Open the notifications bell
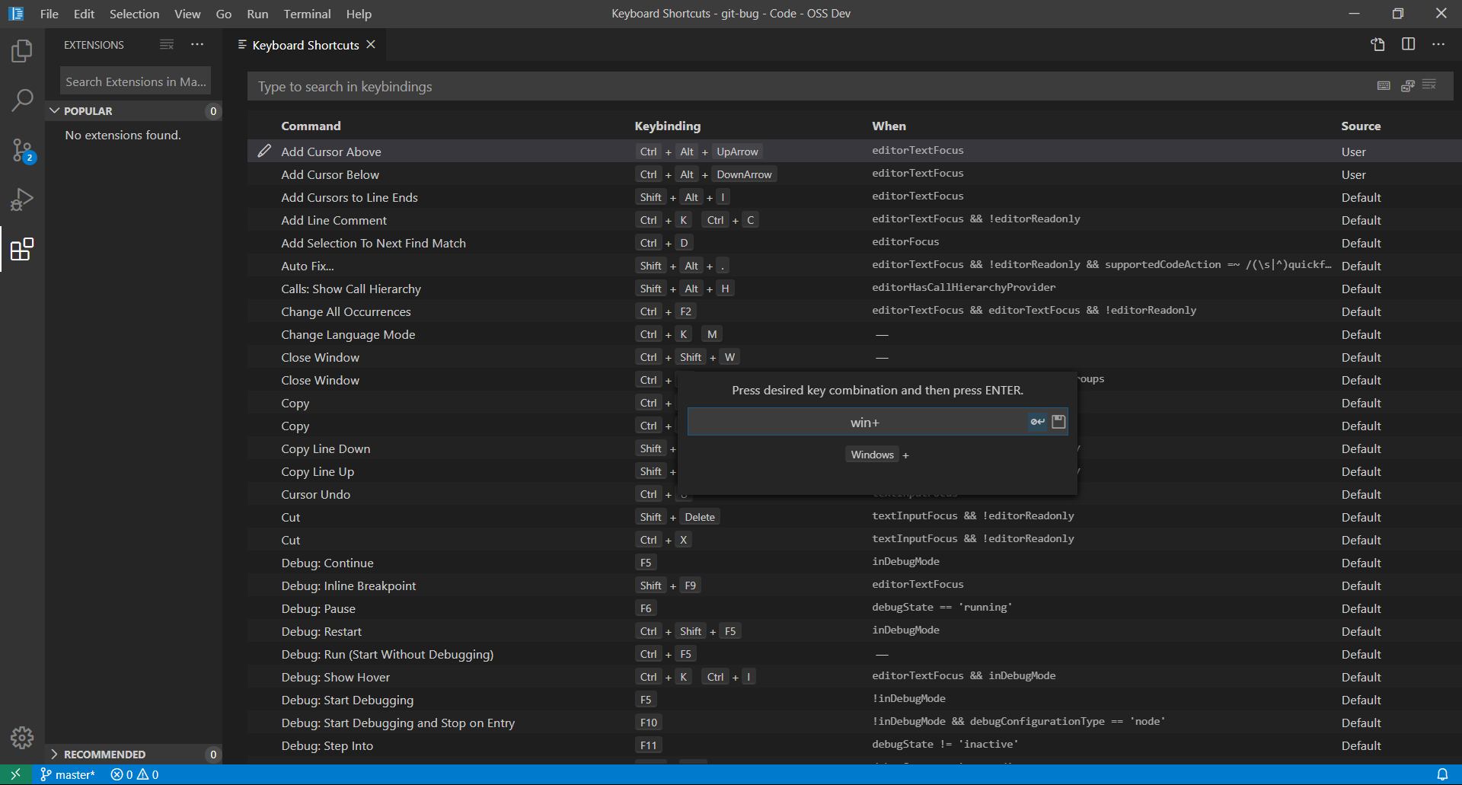 tap(1442, 774)
